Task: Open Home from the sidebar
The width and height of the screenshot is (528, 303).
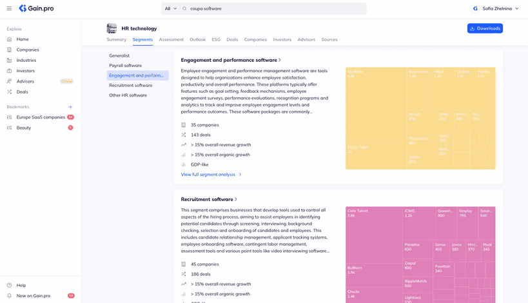Action: [23, 39]
